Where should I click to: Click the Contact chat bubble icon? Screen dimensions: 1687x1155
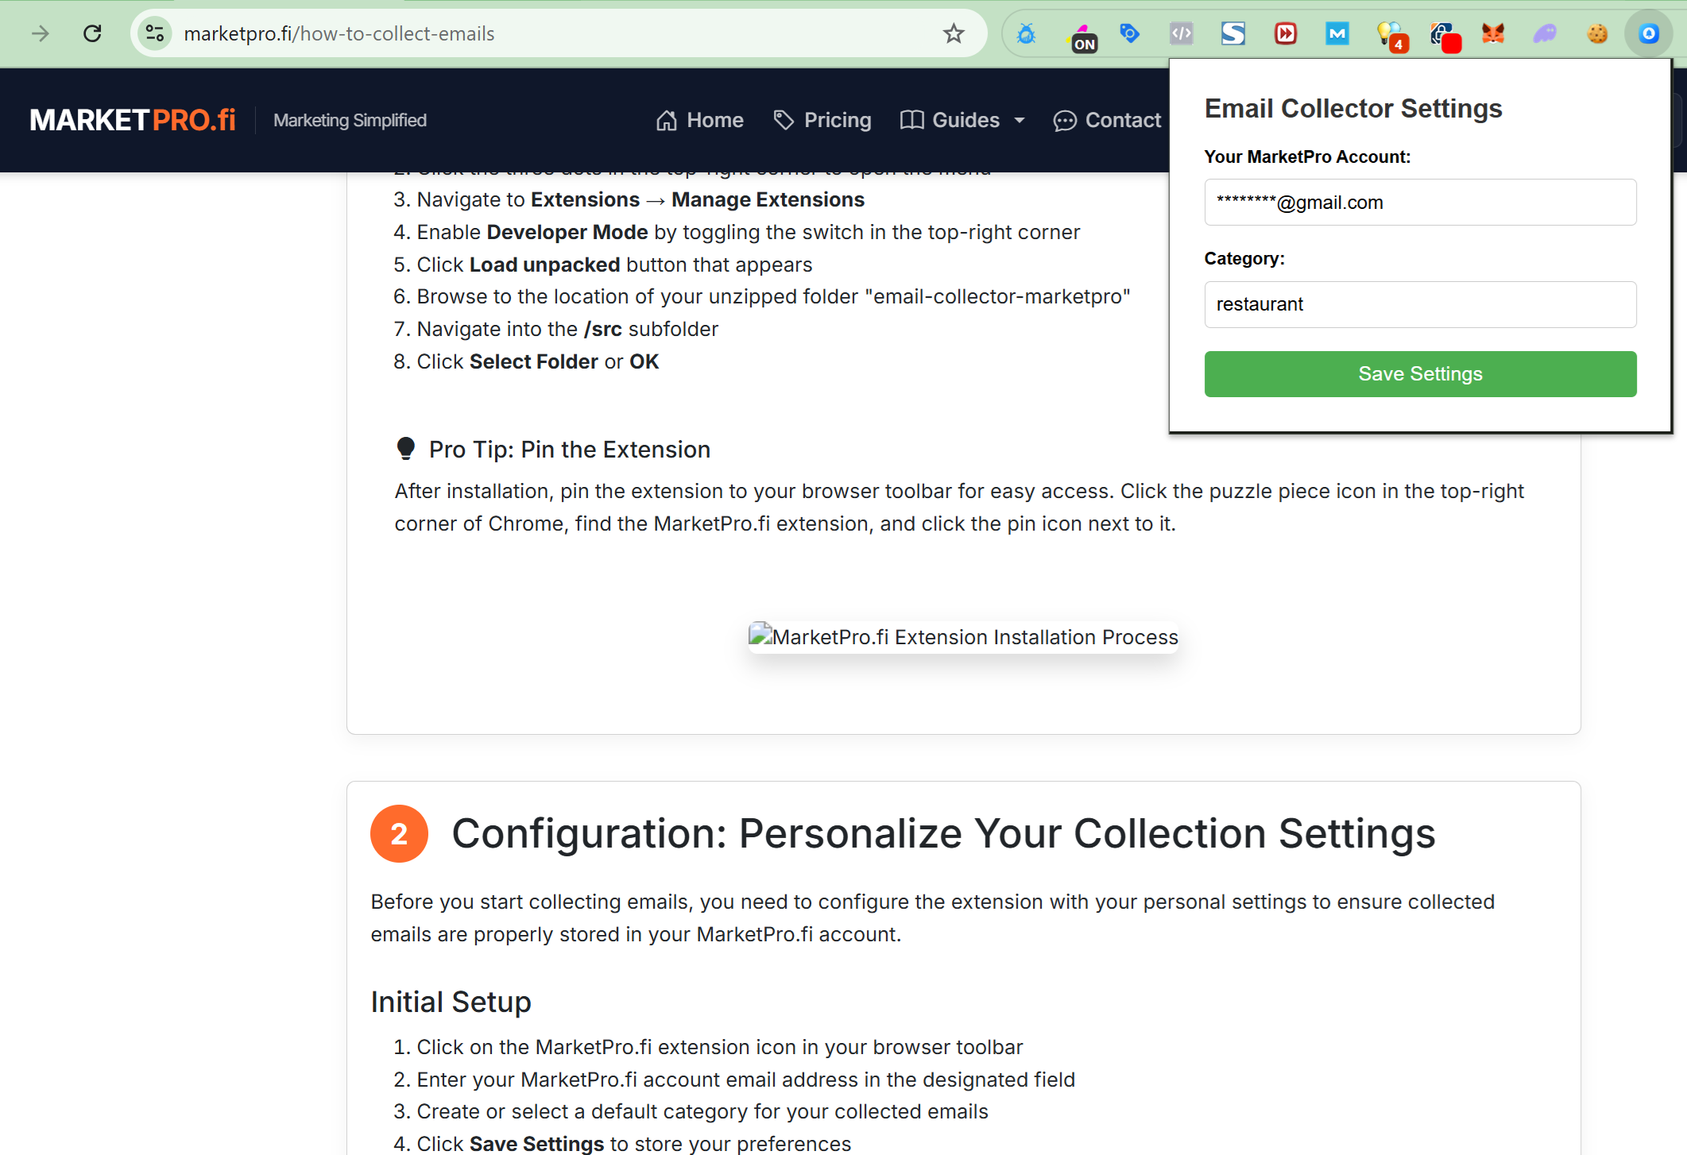[x=1065, y=121]
